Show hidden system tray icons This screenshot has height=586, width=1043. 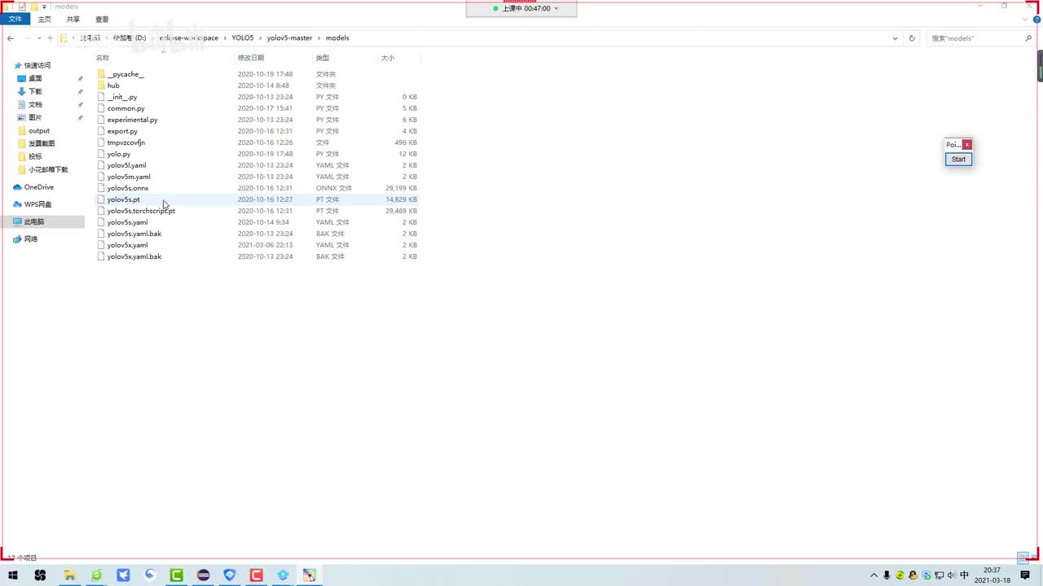click(874, 575)
